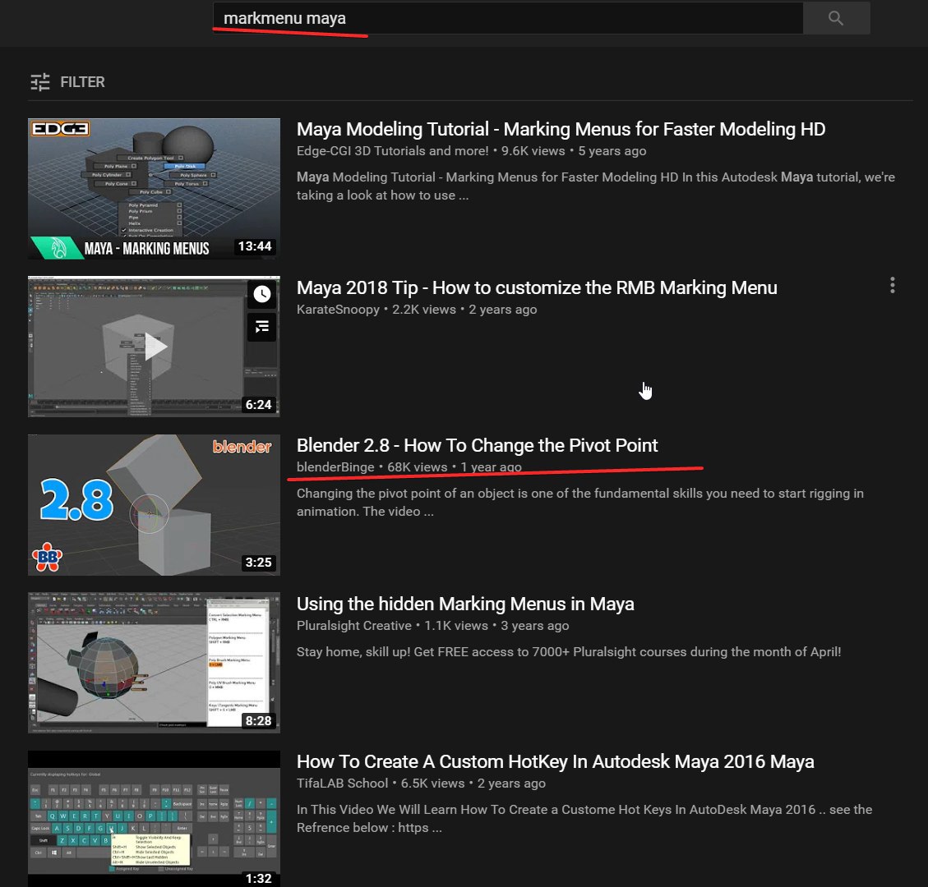Screen dimensions: 928x887
Task: Click the 6:24 duration badge
Action: pyautogui.click(x=259, y=404)
